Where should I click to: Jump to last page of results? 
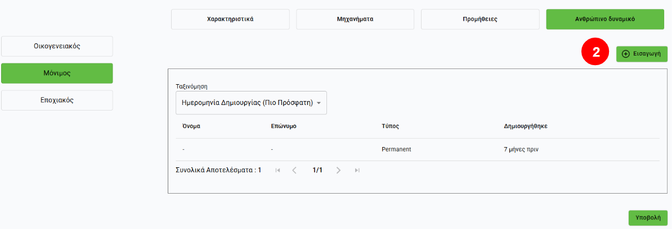click(357, 170)
